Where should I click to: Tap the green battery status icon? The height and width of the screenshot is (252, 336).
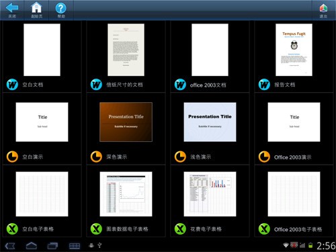click(x=310, y=245)
